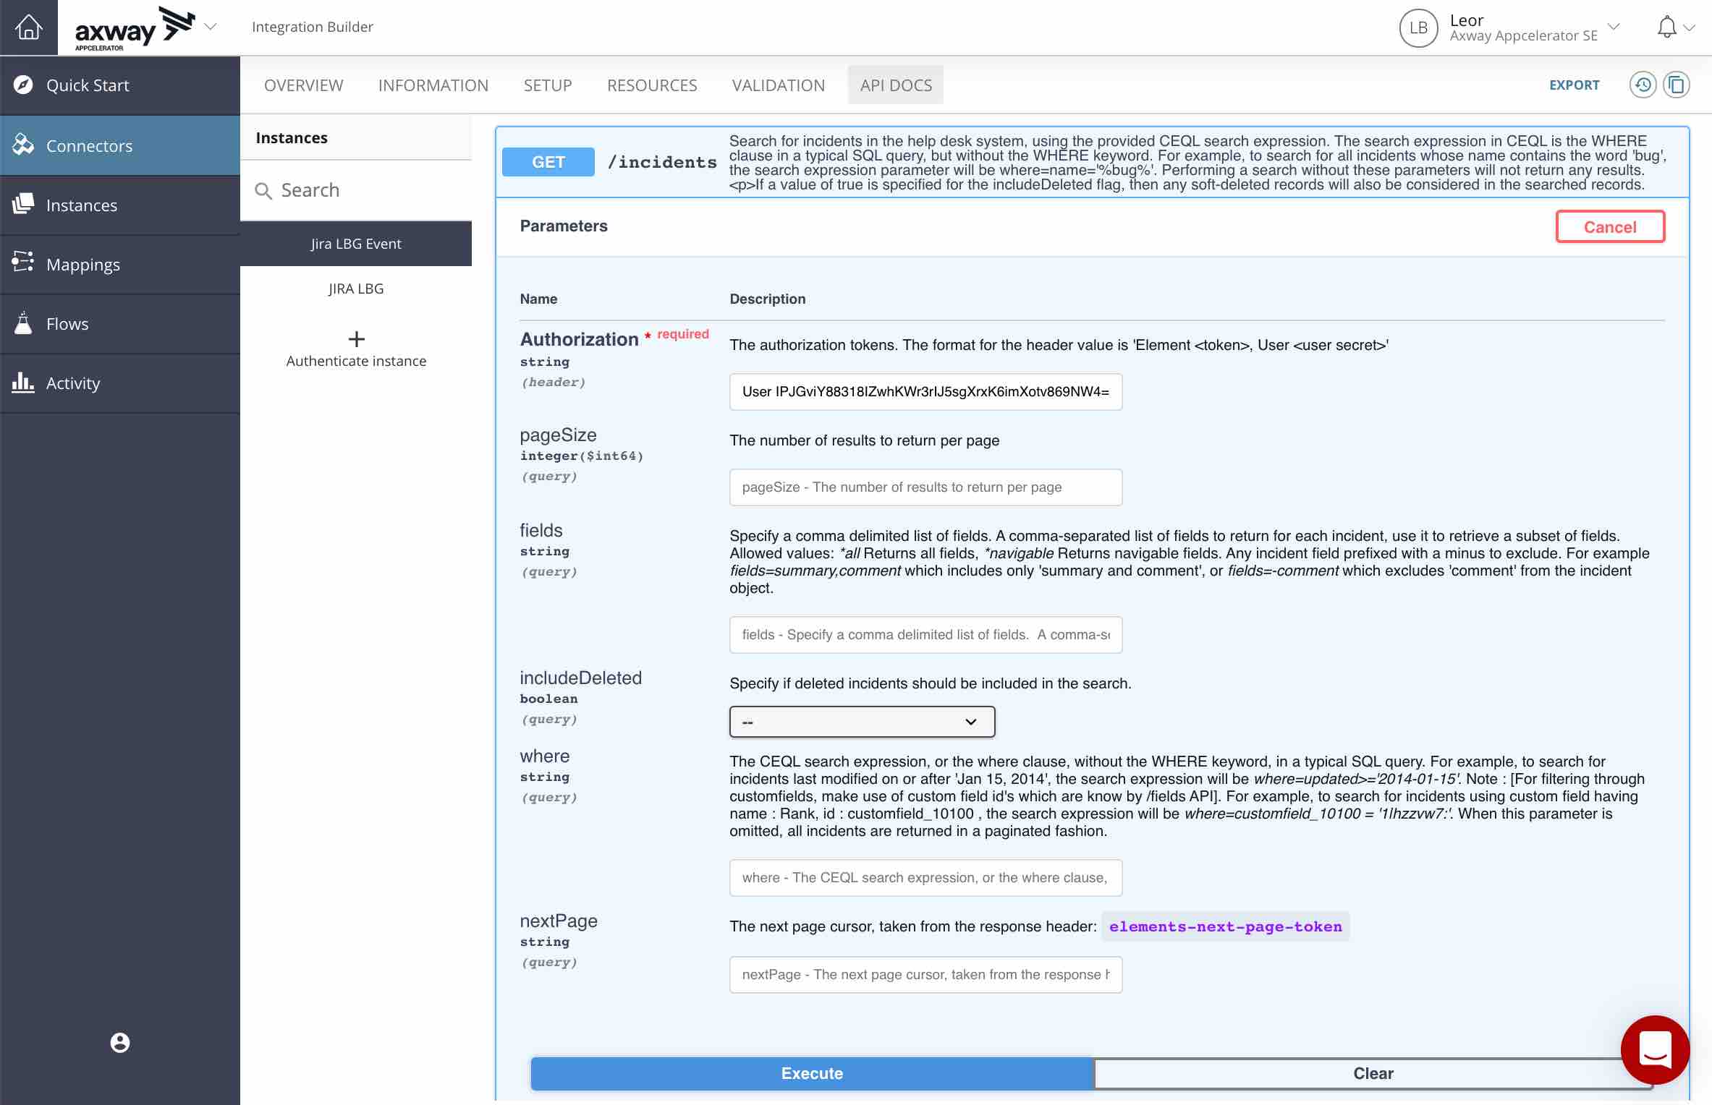Click the profile icon at sidebar bottom
The height and width of the screenshot is (1105, 1712).
120,1042
